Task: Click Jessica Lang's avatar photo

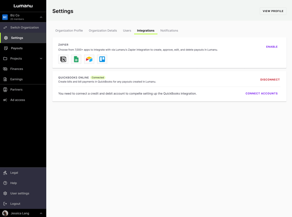Action: coord(6,213)
